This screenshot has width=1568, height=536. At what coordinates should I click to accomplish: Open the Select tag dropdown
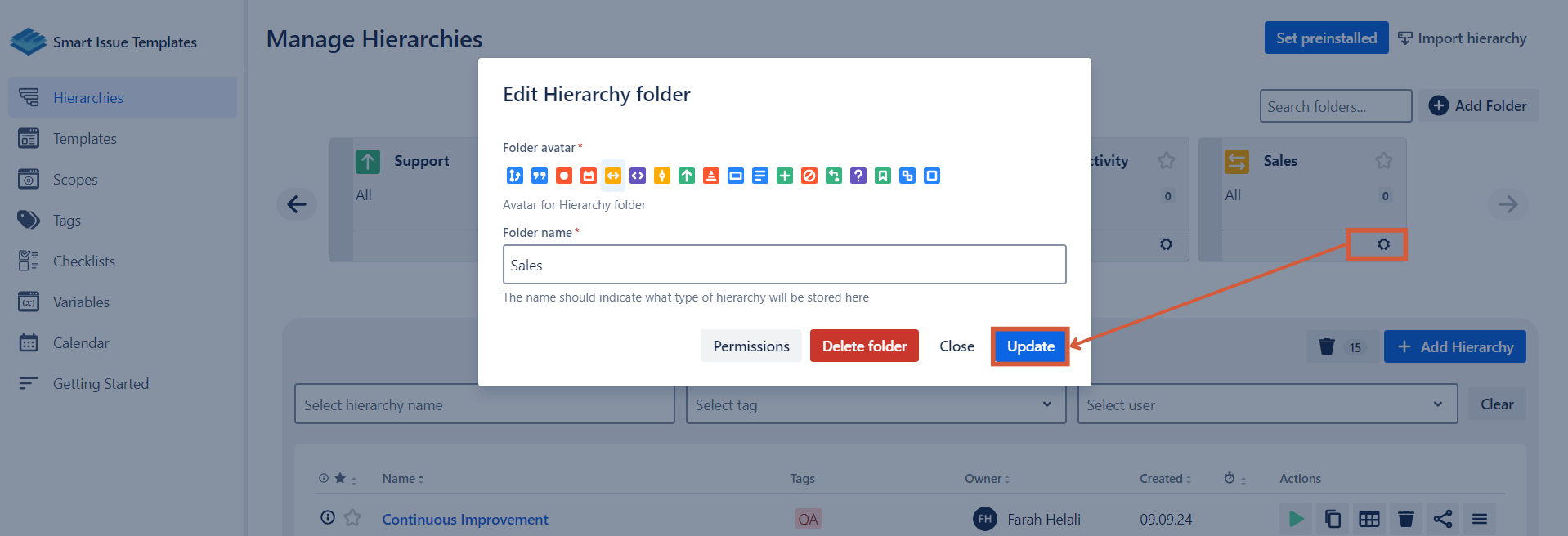876,404
